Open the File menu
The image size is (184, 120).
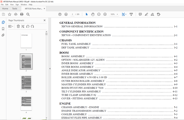point(2,4)
